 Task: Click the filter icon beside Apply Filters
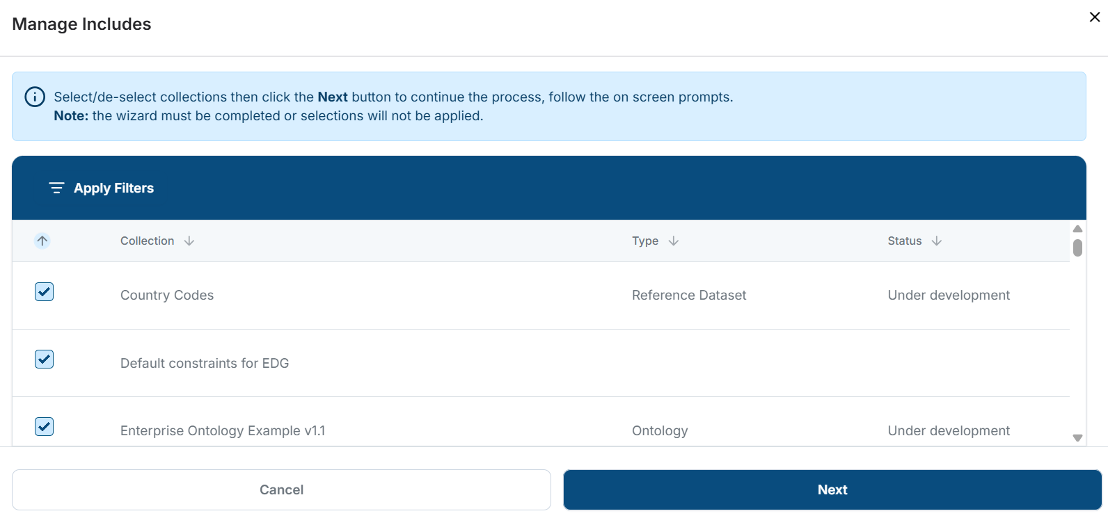click(x=56, y=188)
